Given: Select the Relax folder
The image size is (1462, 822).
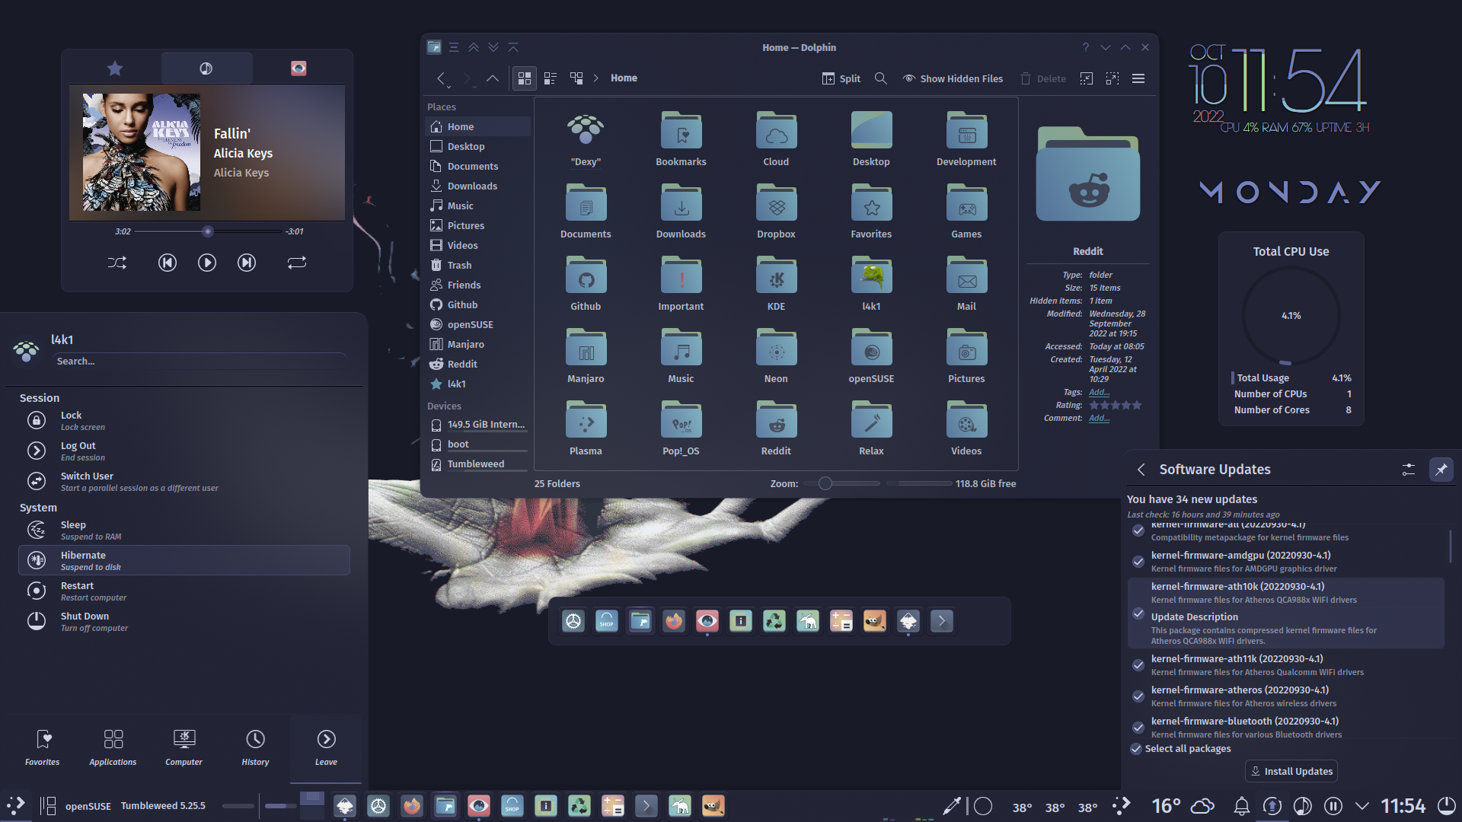Looking at the screenshot, I should (871, 429).
